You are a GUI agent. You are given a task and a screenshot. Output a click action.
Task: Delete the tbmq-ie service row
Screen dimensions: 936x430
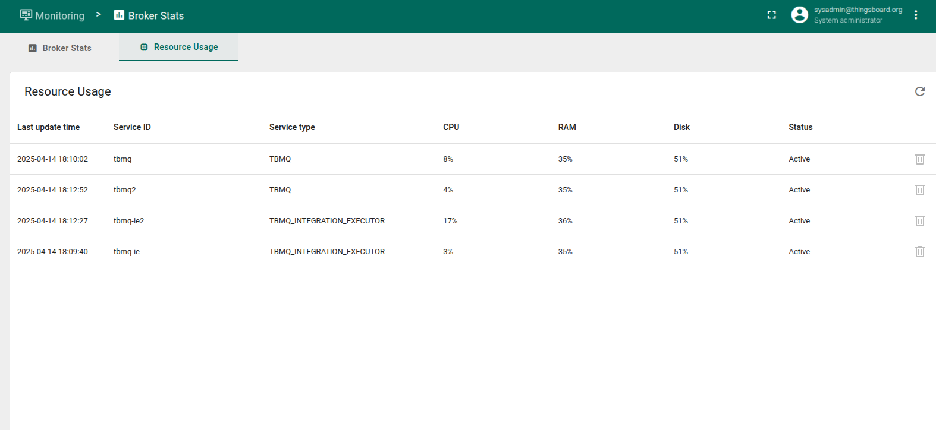point(919,252)
